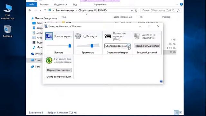The height and width of the screenshot is (116, 206).
Task: Select Видео in Explorer sidebar
Action: point(37,42)
